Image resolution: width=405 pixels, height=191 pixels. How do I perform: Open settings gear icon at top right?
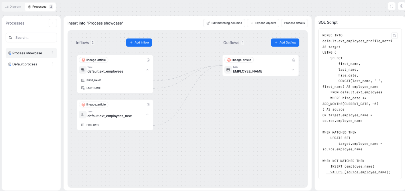pyautogui.click(x=402, y=6)
